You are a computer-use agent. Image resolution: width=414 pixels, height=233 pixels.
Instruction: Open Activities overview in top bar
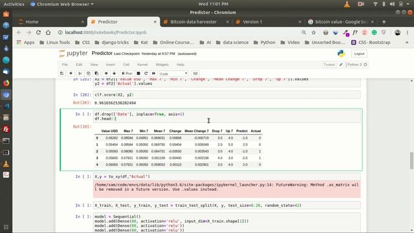point(14,4)
